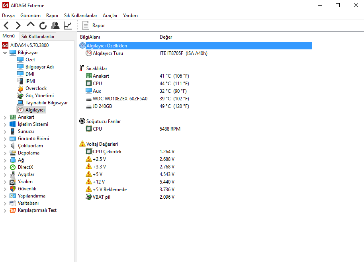
Task: Click the Anakart motherboard icon in the tree
Action: click(13, 117)
